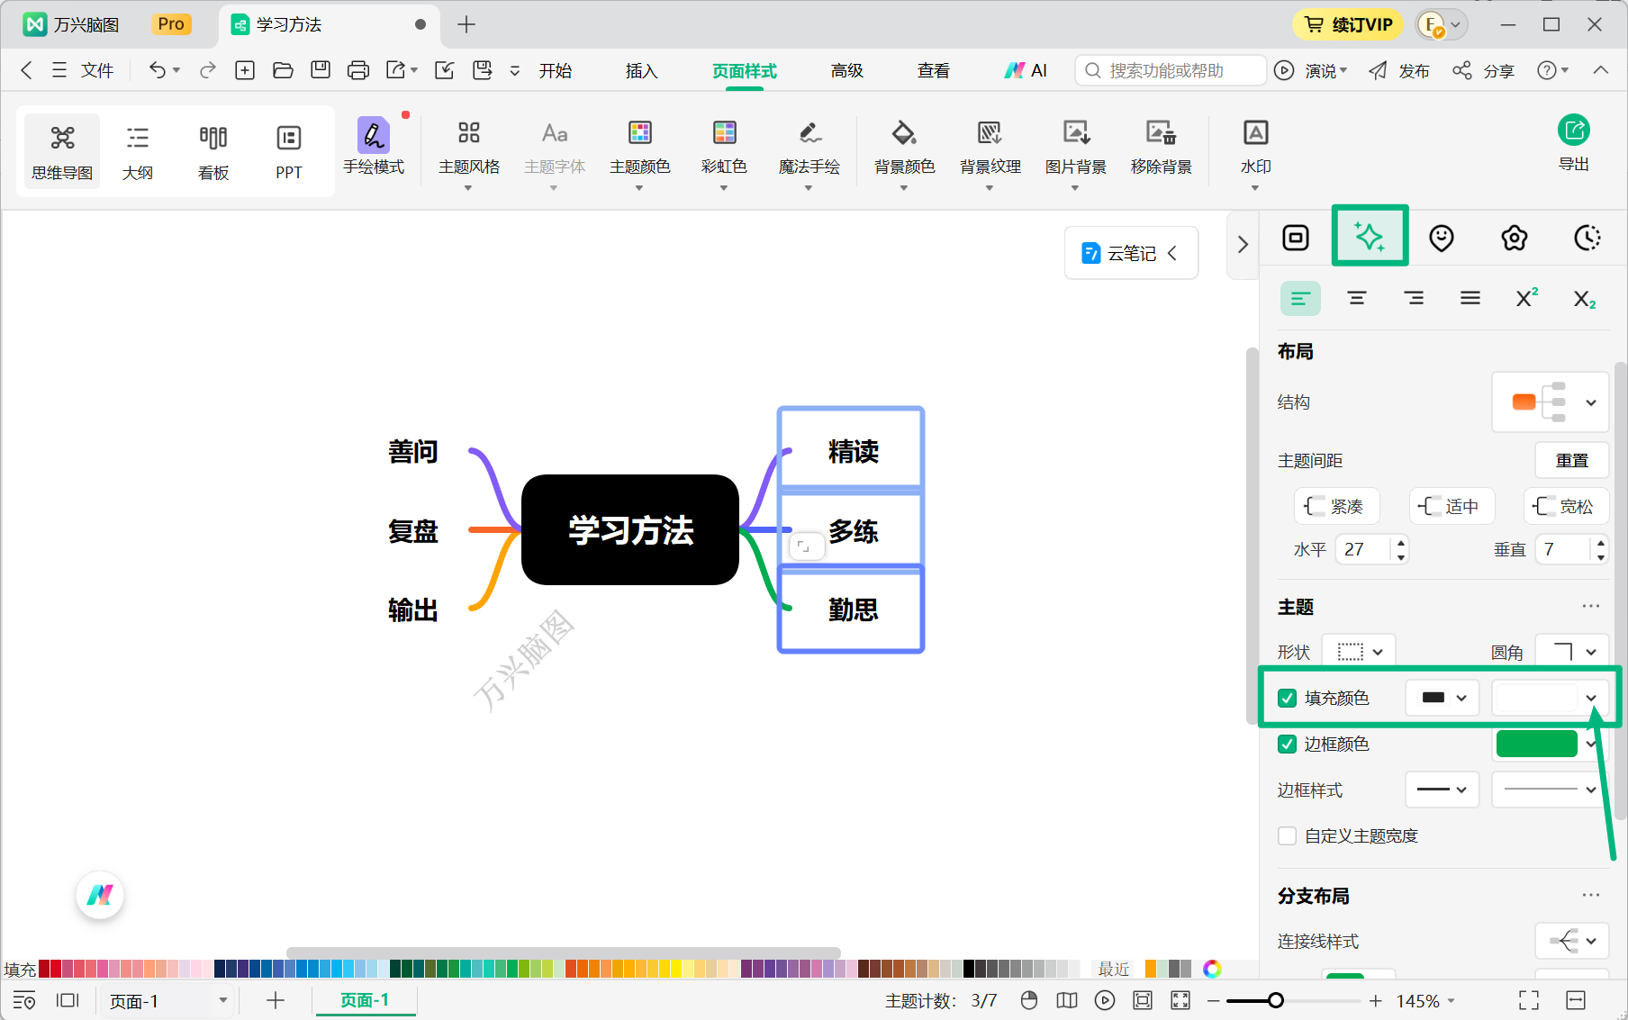This screenshot has height=1020, width=1628.
Task: Click the open folder icon
Action: [283, 70]
